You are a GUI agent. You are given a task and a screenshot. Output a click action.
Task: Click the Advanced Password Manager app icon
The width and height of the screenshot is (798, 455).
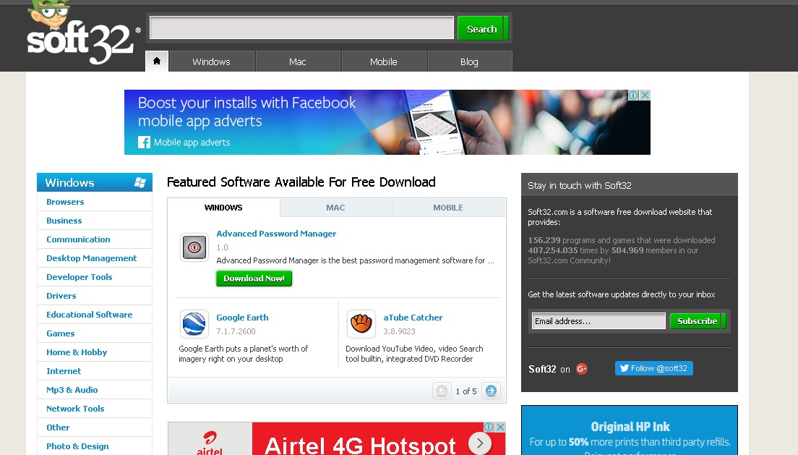pyautogui.click(x=194, y=246)
